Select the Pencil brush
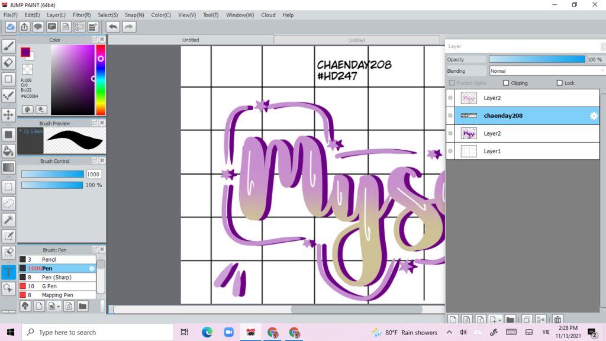 click(57, 259)
